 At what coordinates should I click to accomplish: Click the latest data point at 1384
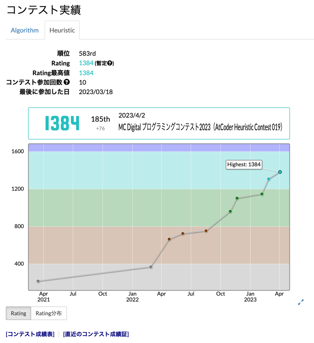point(280,172)
